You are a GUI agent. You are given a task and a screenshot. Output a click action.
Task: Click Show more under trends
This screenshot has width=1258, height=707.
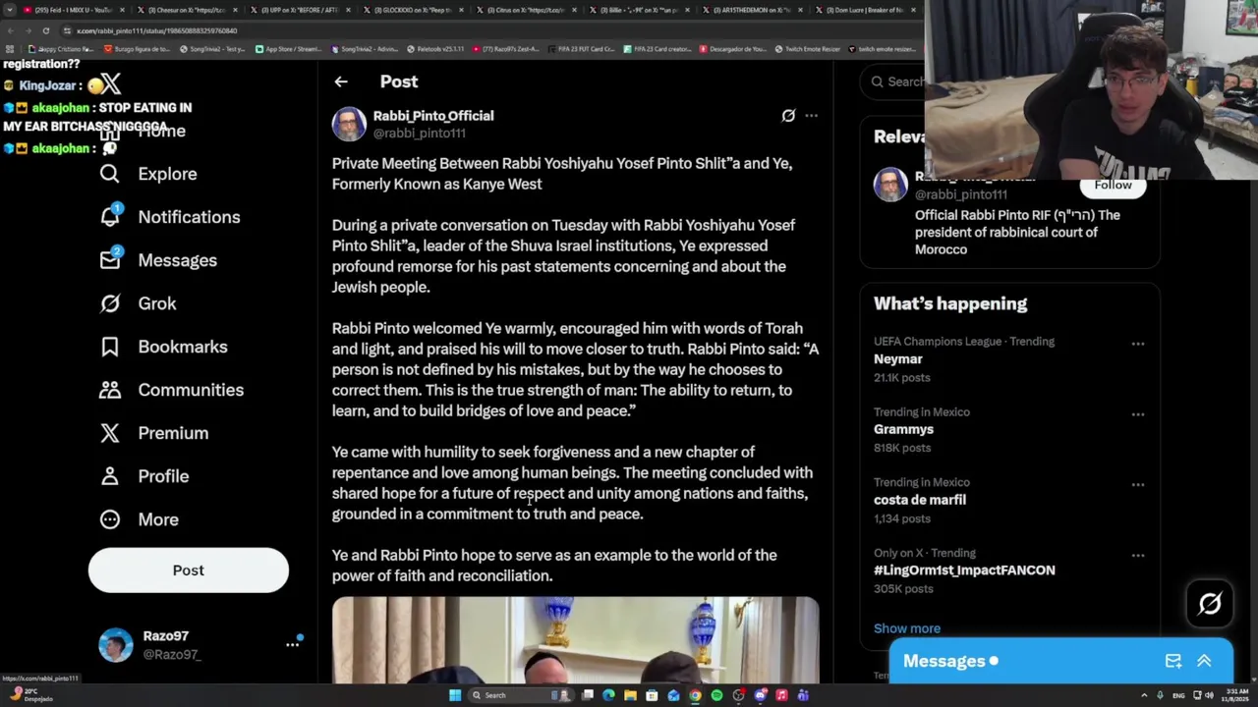(907, 628)
